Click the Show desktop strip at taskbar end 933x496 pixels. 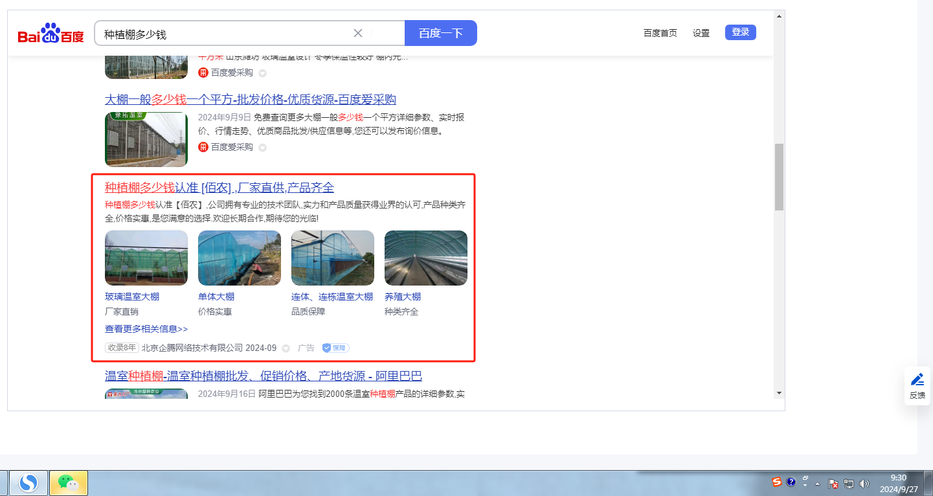(930, 483)
